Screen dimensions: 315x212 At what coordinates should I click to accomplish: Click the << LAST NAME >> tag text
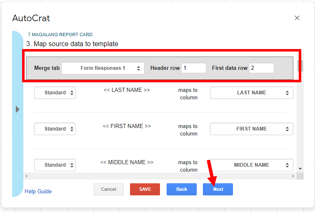(x=127, y=90)
